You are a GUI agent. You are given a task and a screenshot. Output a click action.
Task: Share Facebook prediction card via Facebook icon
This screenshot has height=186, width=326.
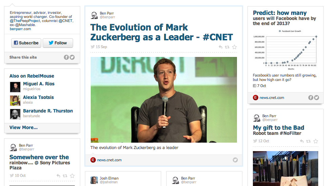pos(311,98)
